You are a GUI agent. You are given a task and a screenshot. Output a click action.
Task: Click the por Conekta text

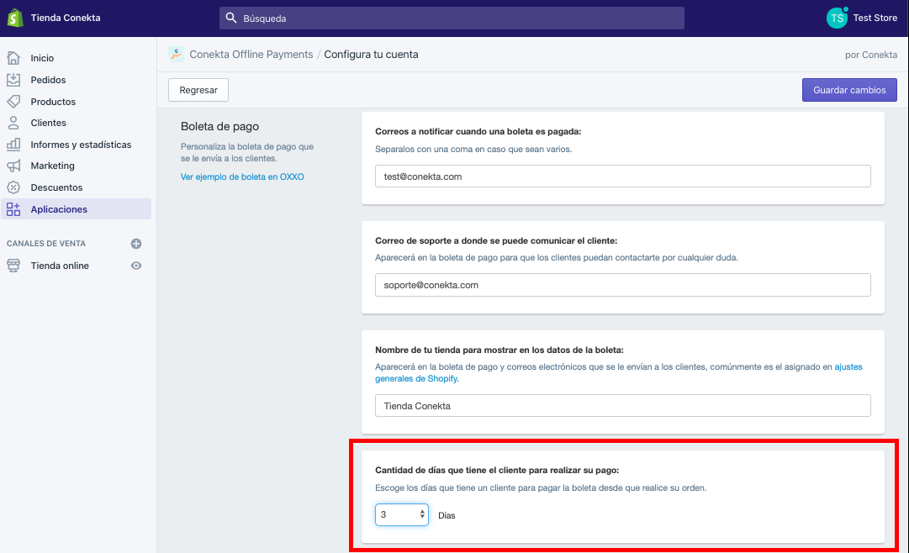[870, 55]
